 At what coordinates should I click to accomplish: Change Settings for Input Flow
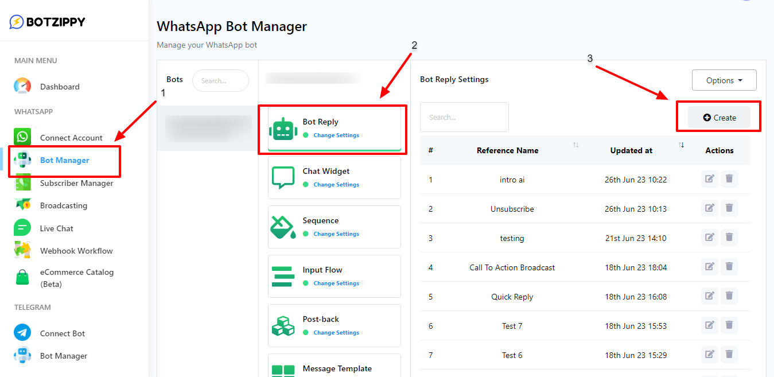click(x=336, y=283)
